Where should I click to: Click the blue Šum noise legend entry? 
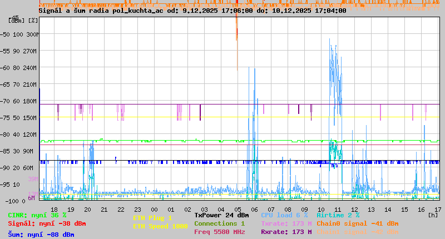point(41,234)
